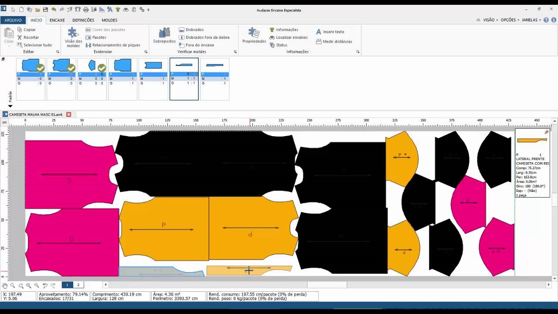Save the marker with the floppy disk icon
This screenshot has height=314, width=558.
tap(45, 9)
